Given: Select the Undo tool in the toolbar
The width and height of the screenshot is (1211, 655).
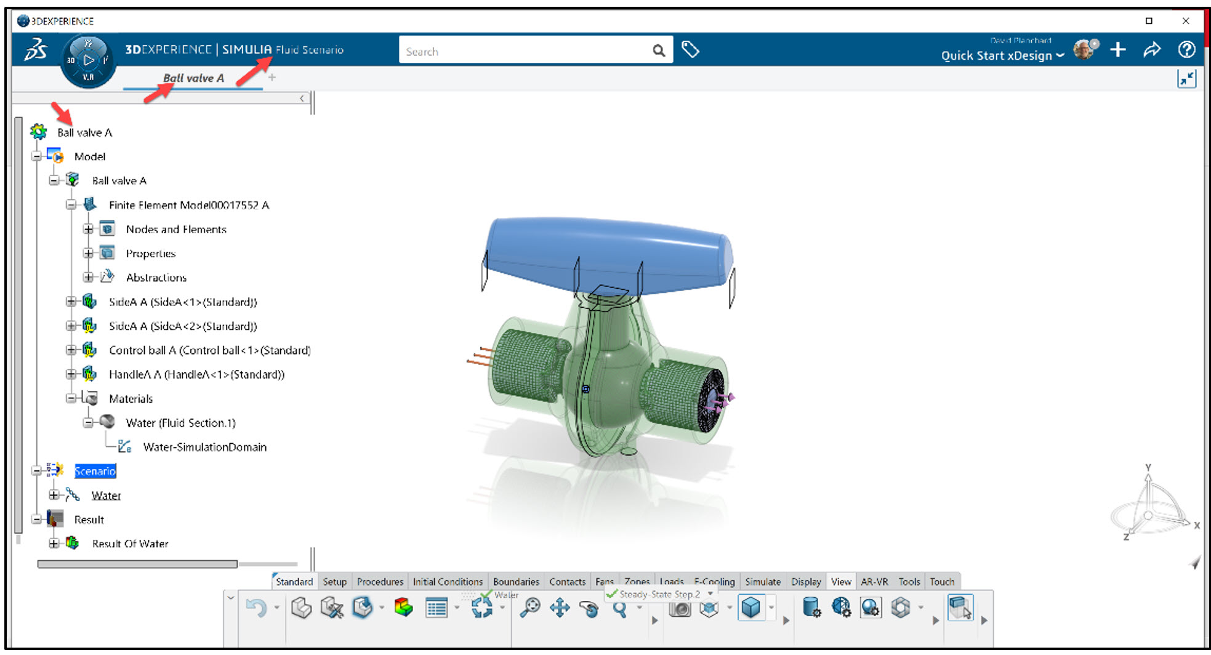Looking at the screenshot, I should pos(257,608).
